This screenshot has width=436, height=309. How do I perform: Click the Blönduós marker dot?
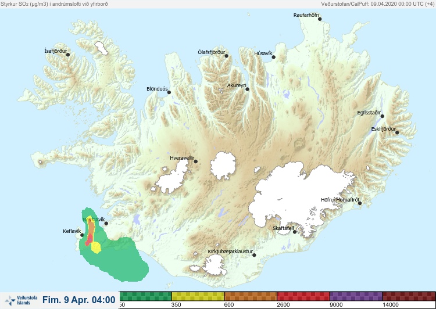point(169,92)
